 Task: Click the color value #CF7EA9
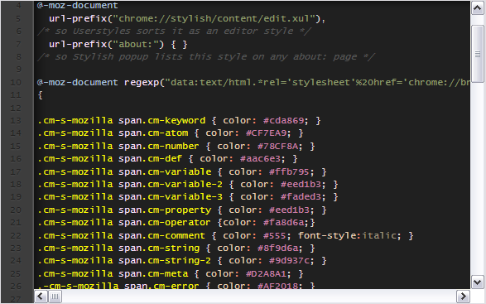tap(266, 133)
